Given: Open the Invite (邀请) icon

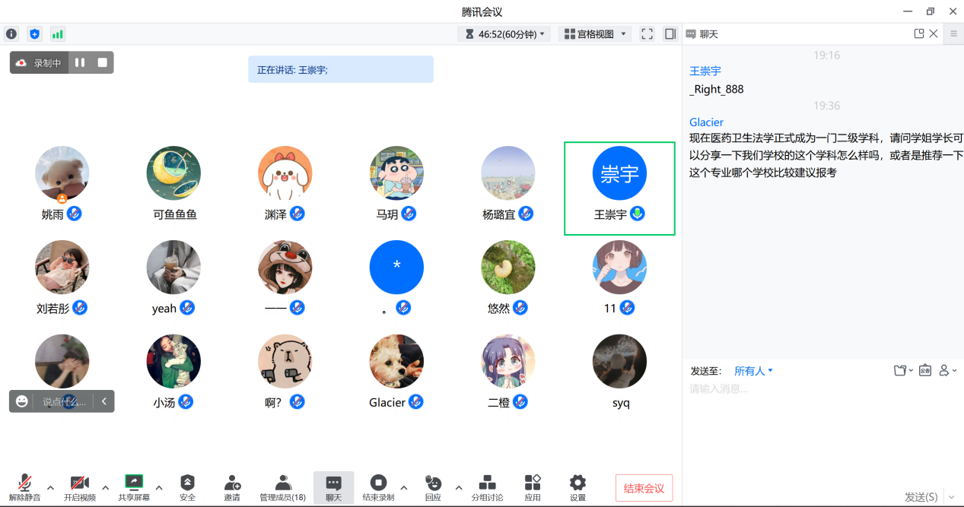Looking at the screenshot, I should point(232,487).
